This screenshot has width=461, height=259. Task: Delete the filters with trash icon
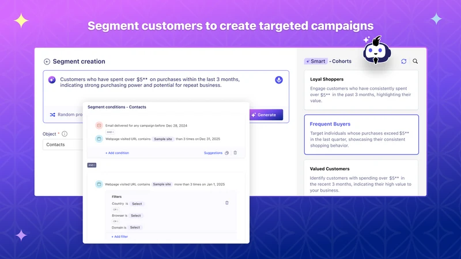[x=227, y=203]
